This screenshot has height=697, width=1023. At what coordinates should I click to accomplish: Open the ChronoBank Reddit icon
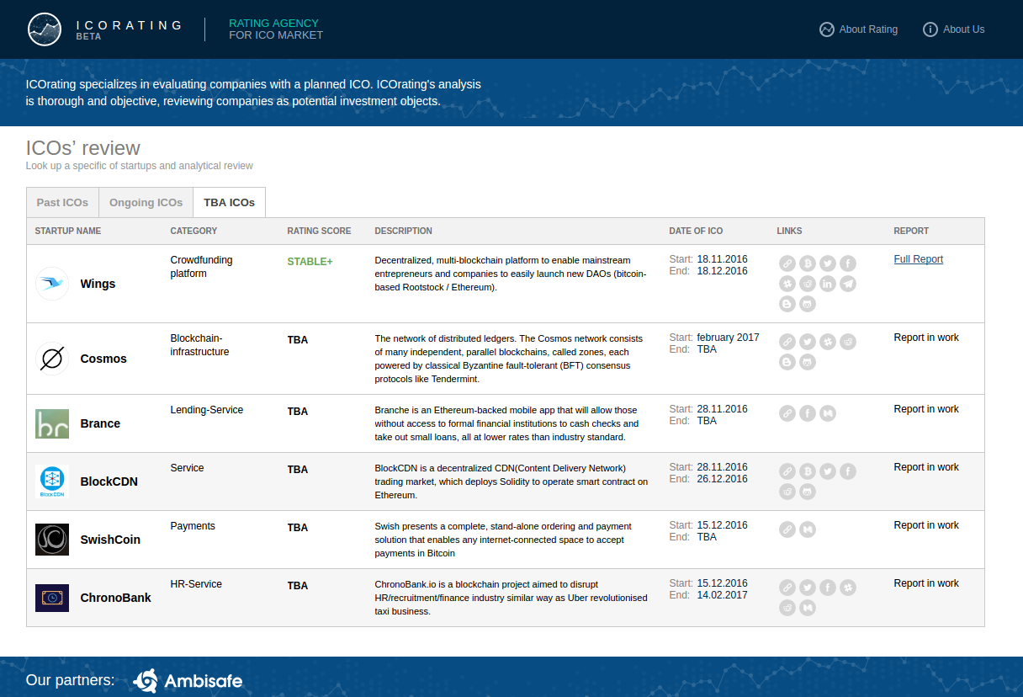(x=787, y=608)
